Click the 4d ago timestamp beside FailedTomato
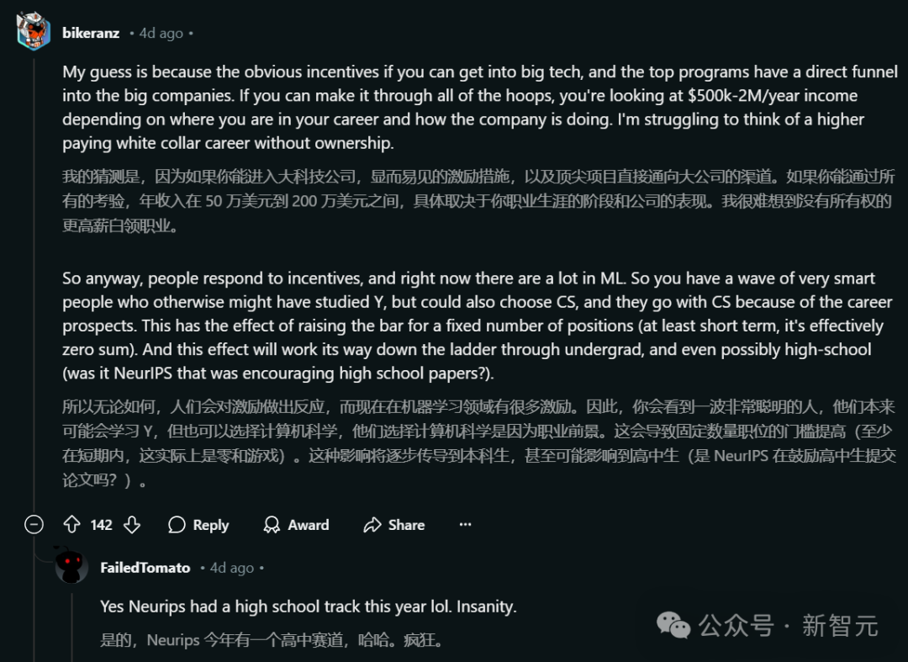Viewport: 908px width, 662px height. click(x=231, y=568)
